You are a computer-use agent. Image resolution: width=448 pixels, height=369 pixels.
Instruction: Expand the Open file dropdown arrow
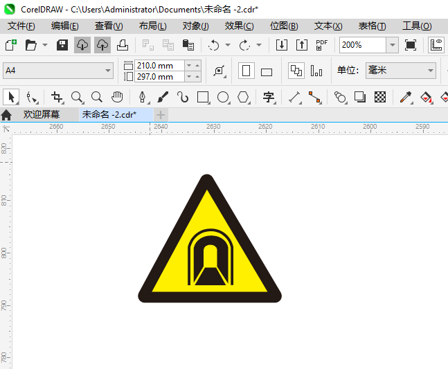[45, 45]
